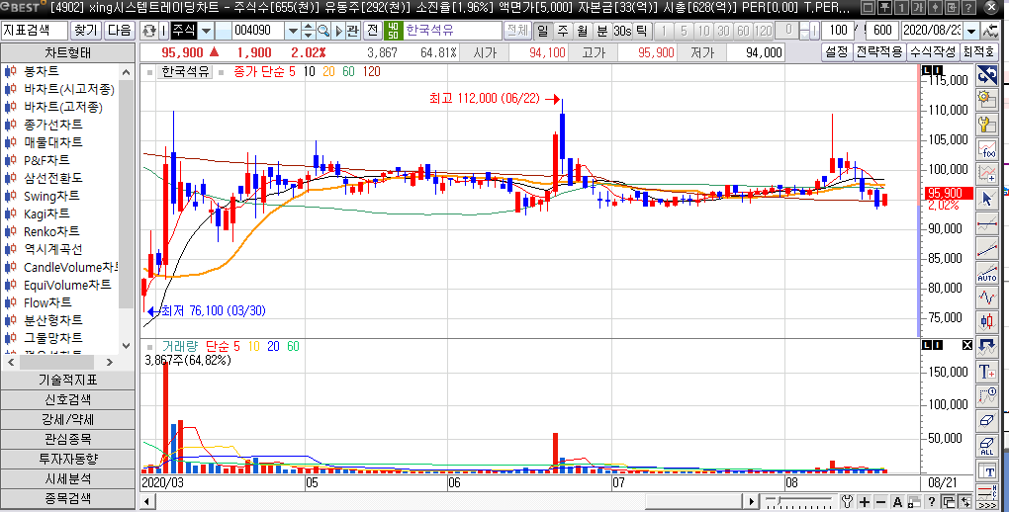Click the 전 button before the stock name
1009x512 pixels.
click(373, 31)
